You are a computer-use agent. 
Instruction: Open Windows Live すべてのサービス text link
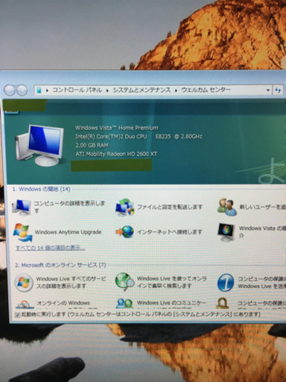[x=71, y=283]
